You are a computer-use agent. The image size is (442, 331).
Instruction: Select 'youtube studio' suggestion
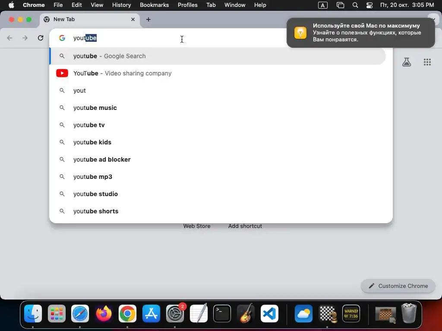(x=218, y=194)
